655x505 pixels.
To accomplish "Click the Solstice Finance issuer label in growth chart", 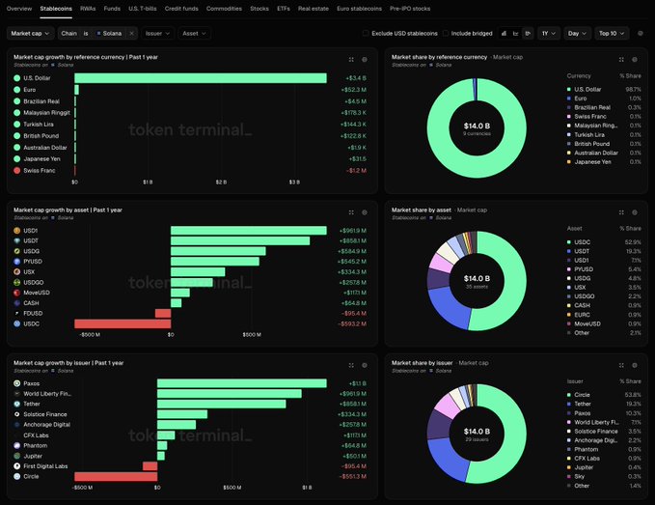I will pos(45,414).
